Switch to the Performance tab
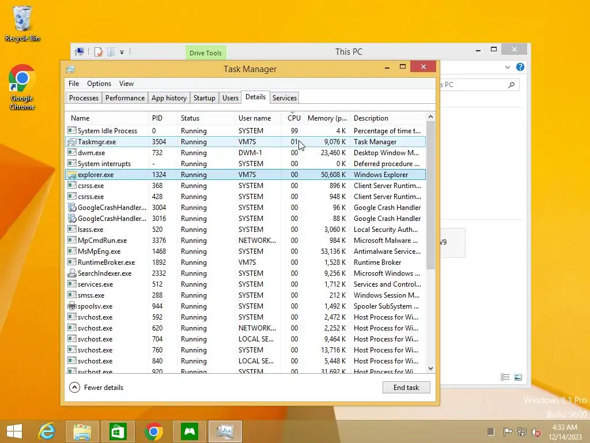This screenshot has width=590, height=443. [125, 98]
